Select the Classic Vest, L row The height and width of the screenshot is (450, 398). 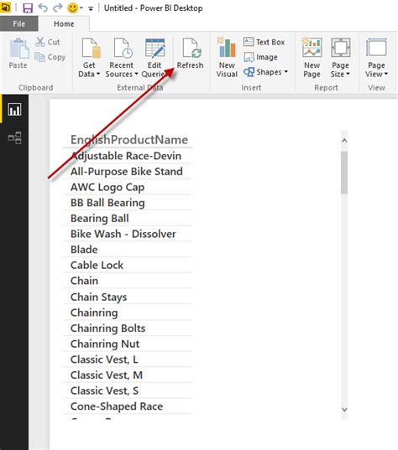coord(128,359)
